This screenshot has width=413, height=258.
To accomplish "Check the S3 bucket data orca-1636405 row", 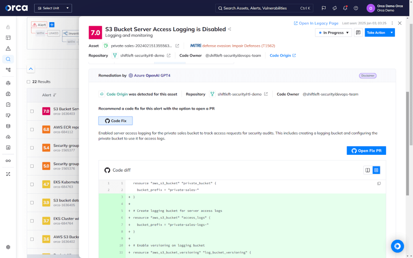I will 32,203.
